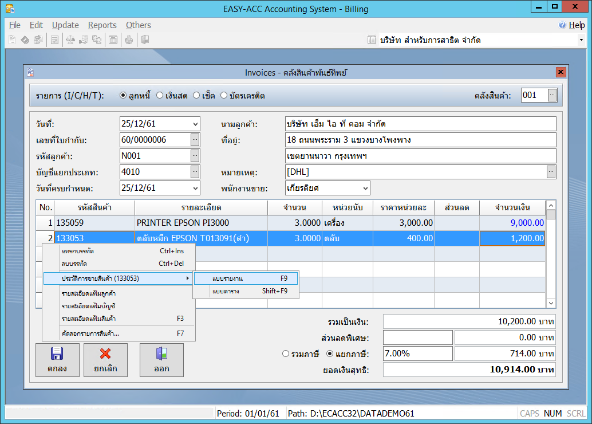Click the save (ตกลง) floppy disk button

57,359
